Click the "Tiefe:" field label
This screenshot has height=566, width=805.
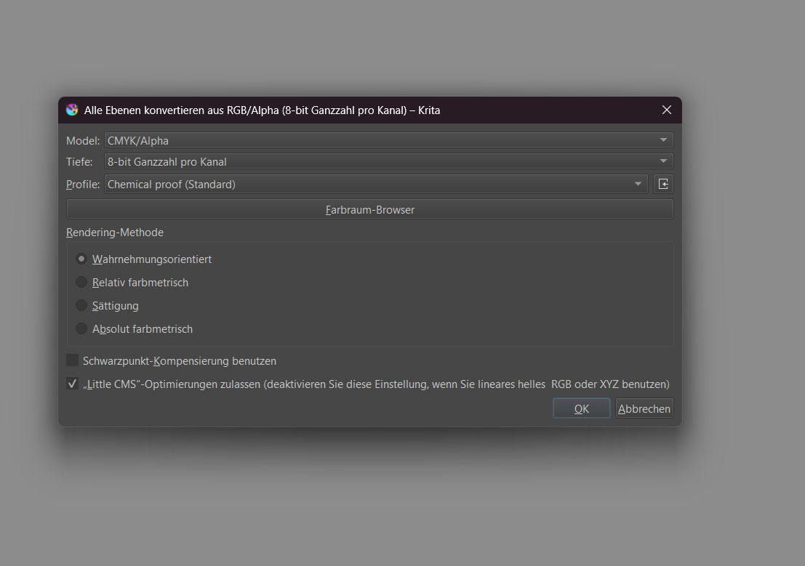(x=79, y=162)
